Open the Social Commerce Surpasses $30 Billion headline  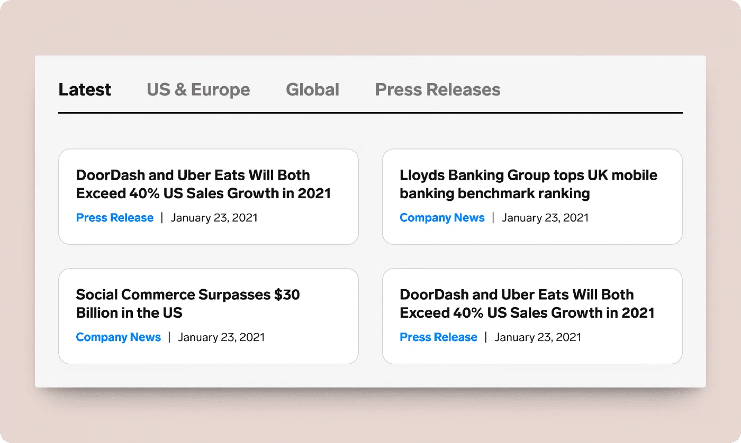[188, 303]
